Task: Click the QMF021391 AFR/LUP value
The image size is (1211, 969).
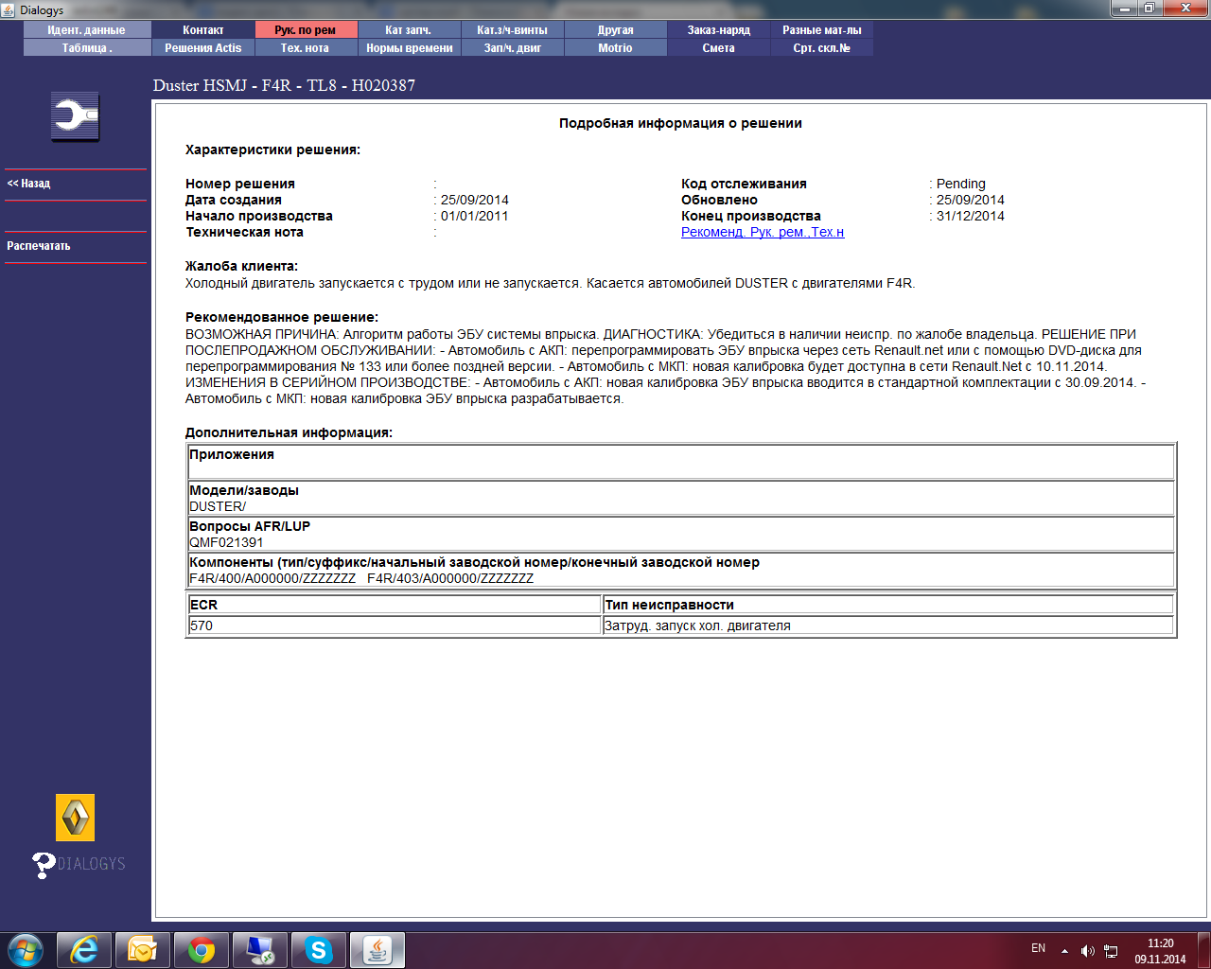Action: [226, 542]
